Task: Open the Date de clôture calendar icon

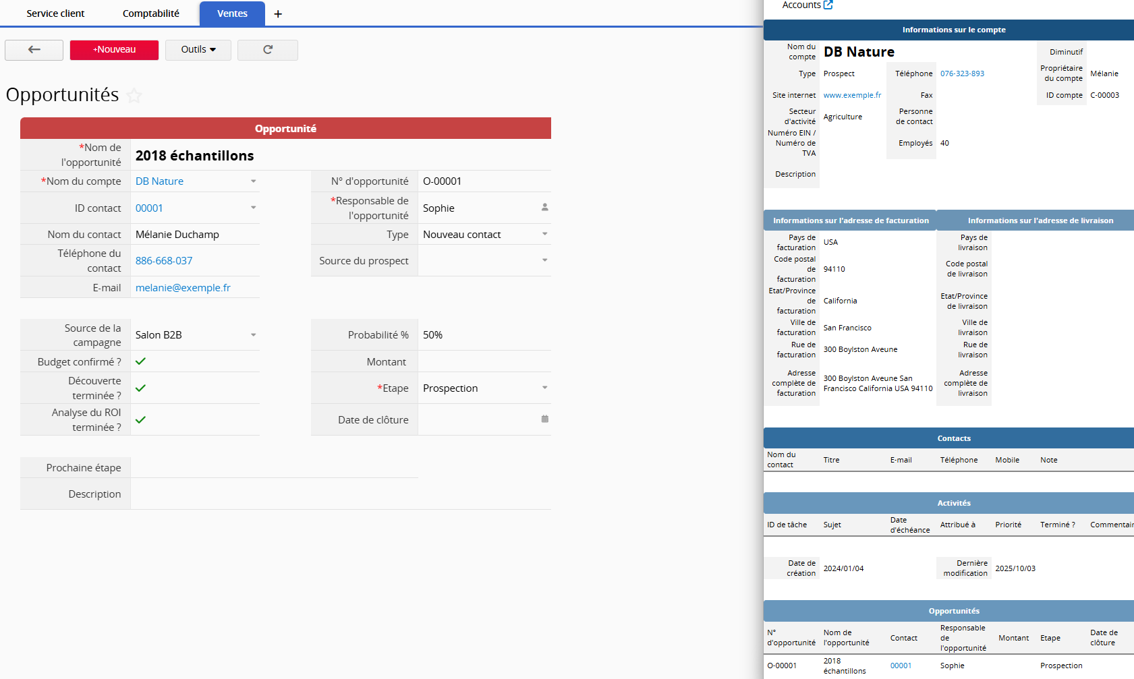Action: click(x=544, y=419)
